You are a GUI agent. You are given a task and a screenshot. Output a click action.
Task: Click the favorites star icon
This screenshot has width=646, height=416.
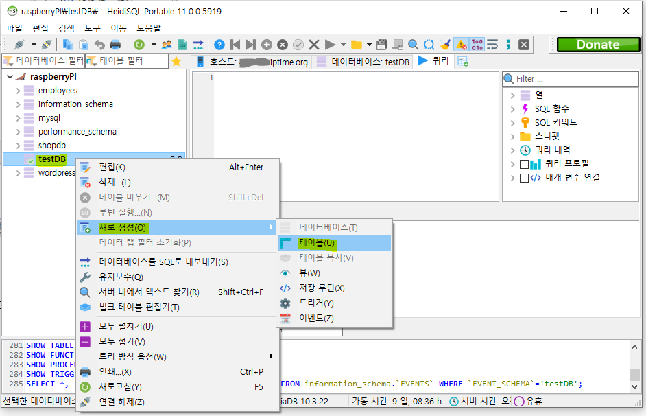coord(176,61)
